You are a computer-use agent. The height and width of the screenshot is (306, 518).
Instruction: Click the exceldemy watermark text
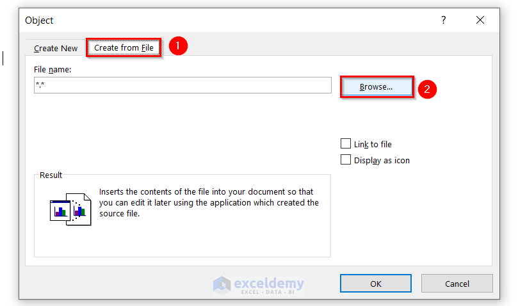click(268, 284)
